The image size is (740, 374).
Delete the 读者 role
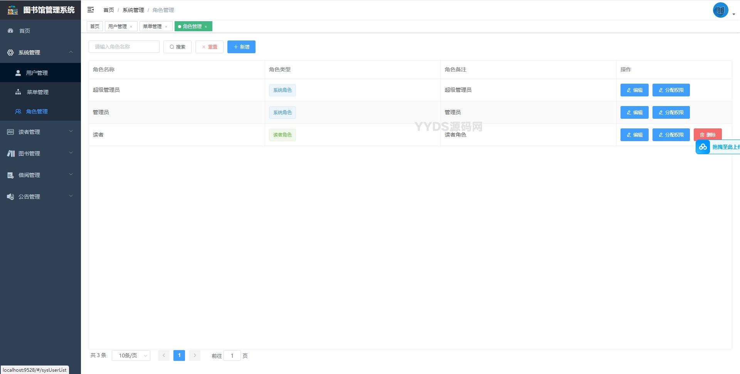point(708,135)
